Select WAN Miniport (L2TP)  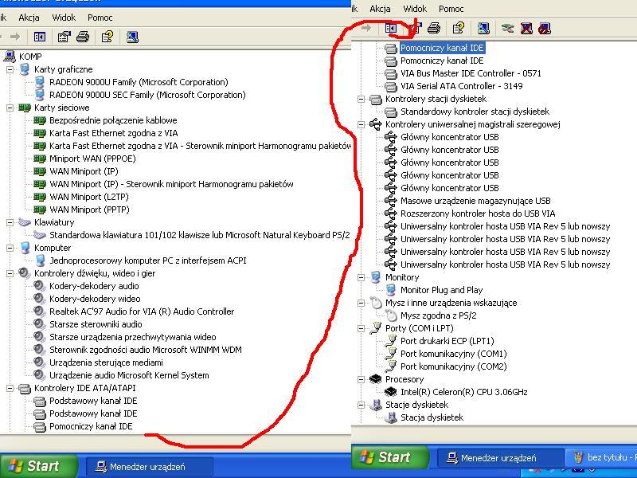[89, 197]
